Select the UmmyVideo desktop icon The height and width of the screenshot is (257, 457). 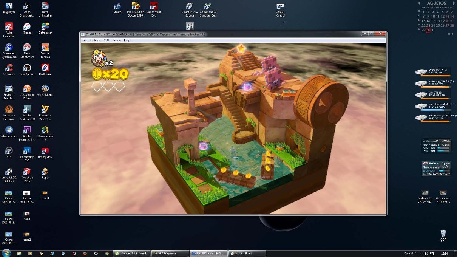[x=45, y=153]
